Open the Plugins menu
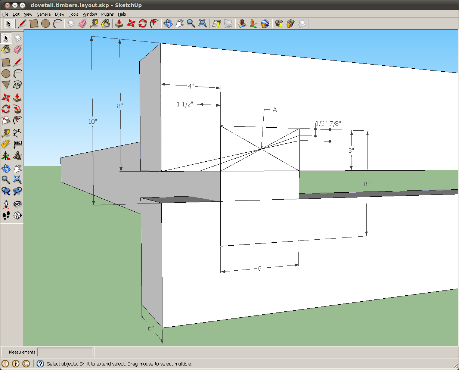 pos(107,14)
